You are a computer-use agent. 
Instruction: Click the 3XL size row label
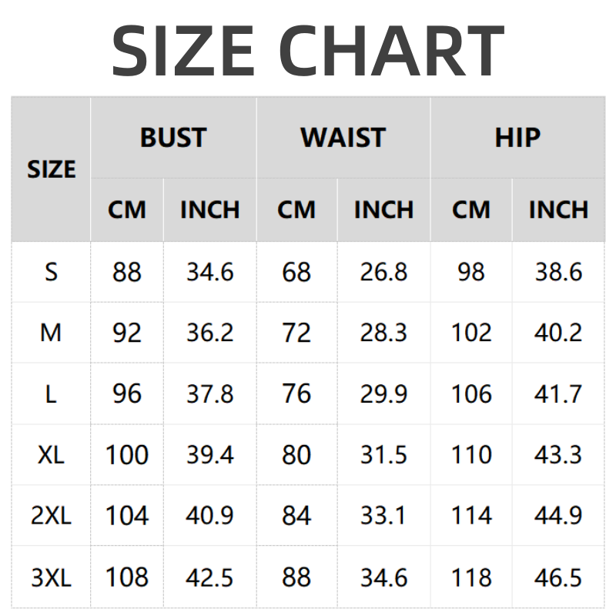(x=51, y=577)
